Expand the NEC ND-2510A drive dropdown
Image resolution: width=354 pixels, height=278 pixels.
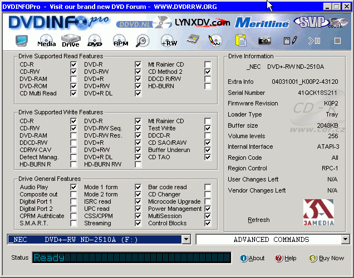(x=186, y=239)
